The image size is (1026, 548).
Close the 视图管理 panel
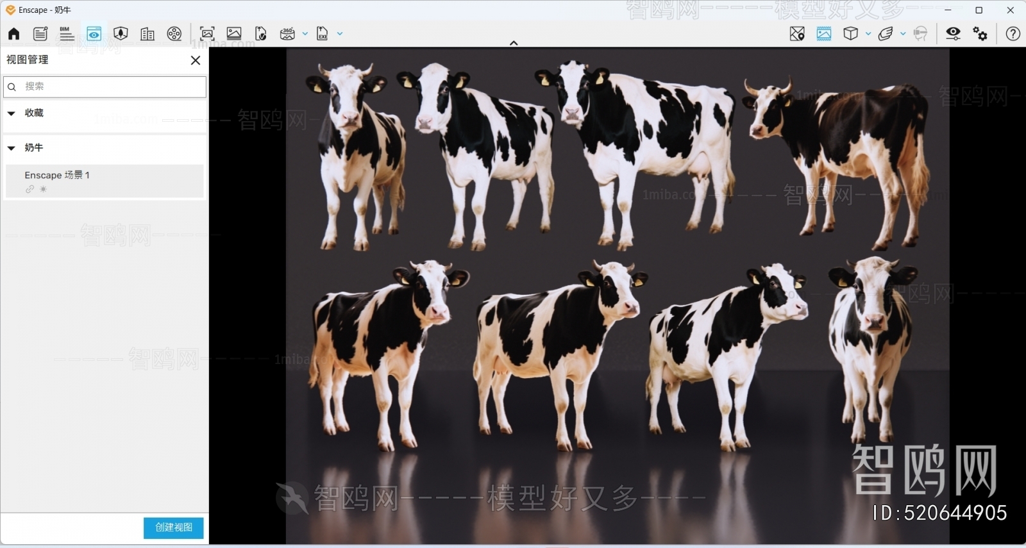[196, 60]
